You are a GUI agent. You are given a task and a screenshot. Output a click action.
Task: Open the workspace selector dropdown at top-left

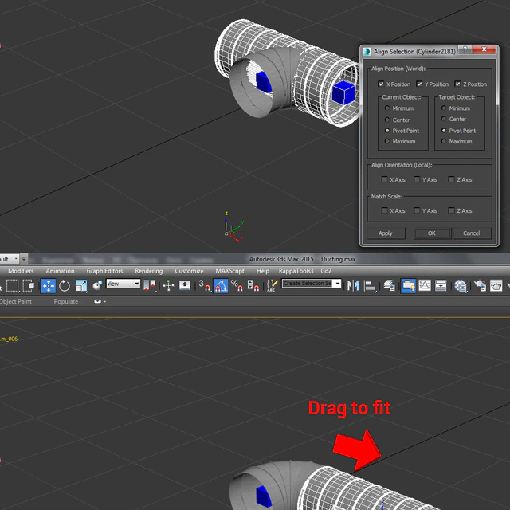pos(9,259)
